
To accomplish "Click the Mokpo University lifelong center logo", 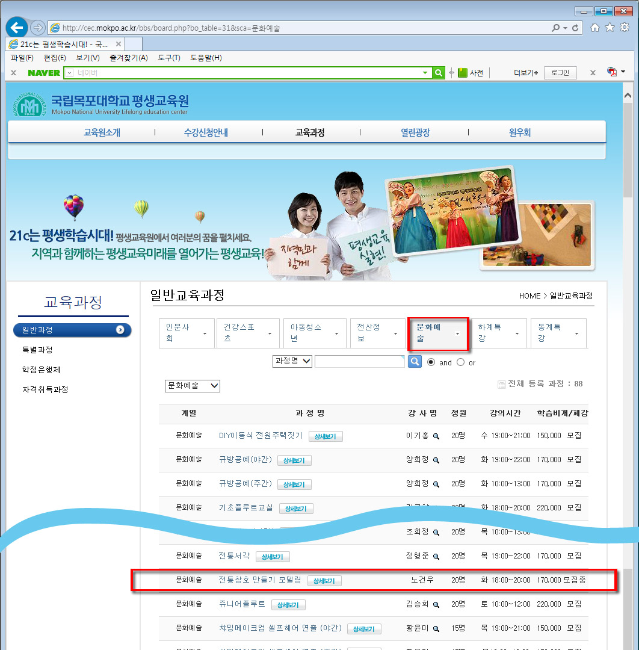I will [x=100, y=104].
